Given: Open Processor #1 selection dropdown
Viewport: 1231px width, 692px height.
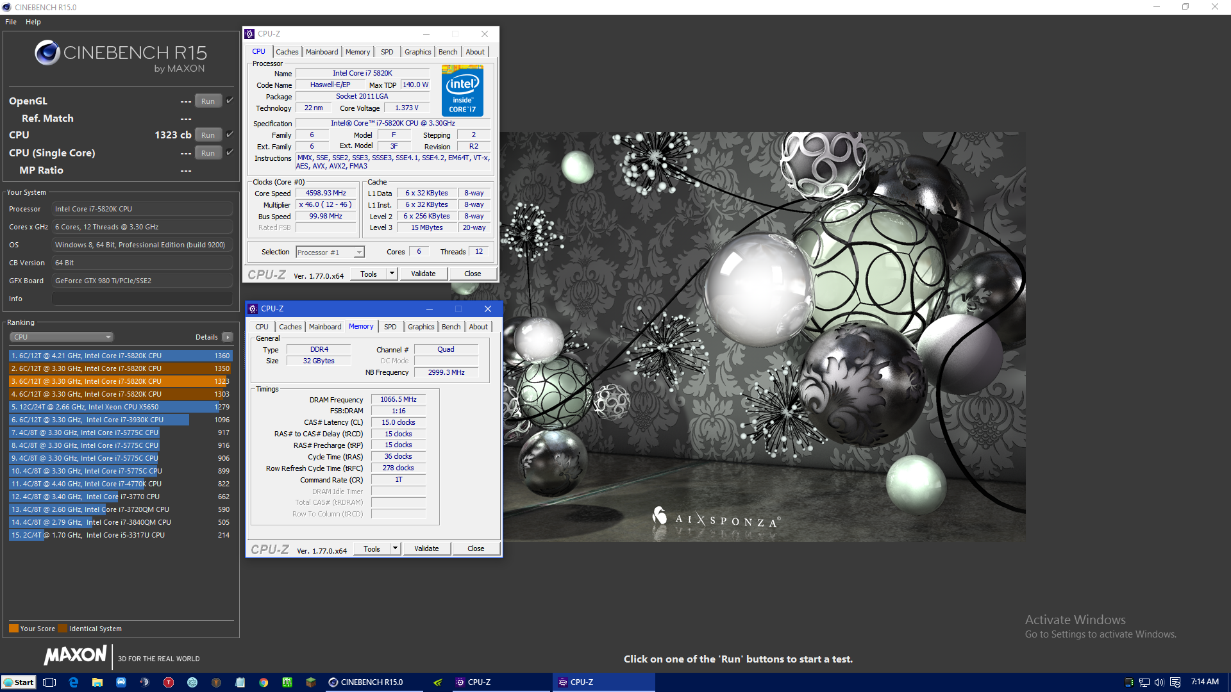Looking at the screenshot, I should 330,252.
